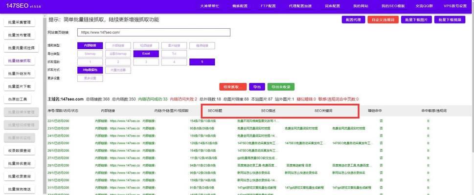Click the green 导出未收录 button
This screenshot has width=474, height=195.
[x=281, y=87]
